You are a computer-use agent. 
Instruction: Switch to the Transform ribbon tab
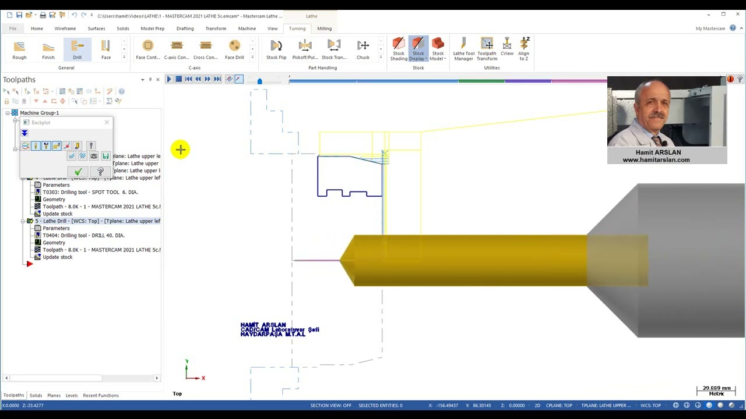tap(216, 29)
